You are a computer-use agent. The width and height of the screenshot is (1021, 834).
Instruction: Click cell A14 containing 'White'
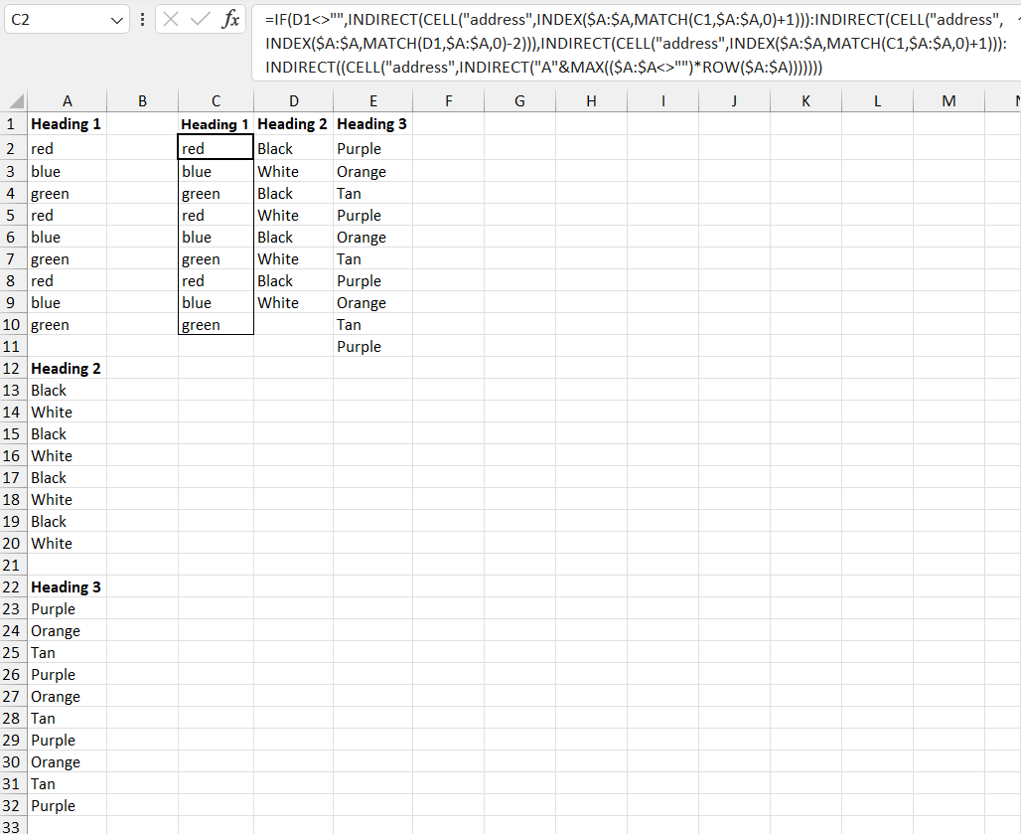[x=68, y=412]
